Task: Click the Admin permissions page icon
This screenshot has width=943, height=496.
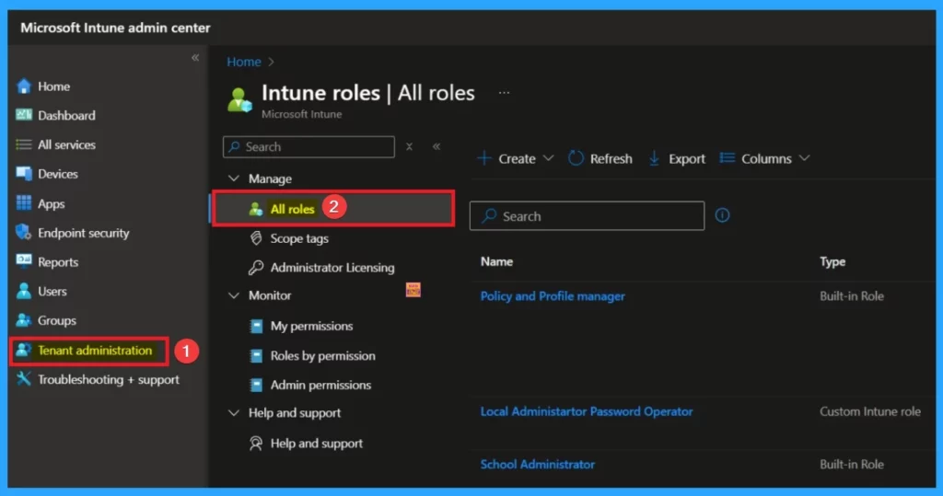Action: pos(256,385)
